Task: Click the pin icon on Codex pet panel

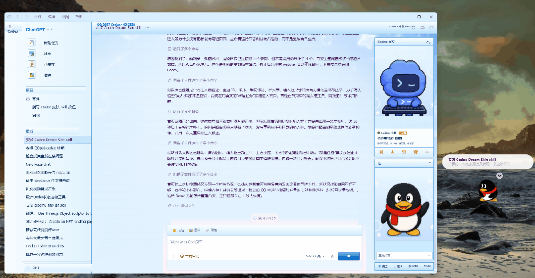Action: coord(428,42)
